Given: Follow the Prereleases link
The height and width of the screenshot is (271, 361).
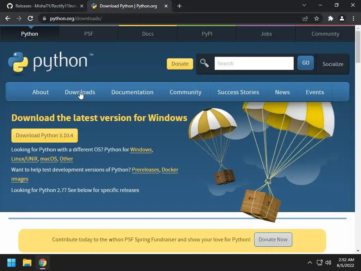Looking at the screenshot, I should click(145, 170).
